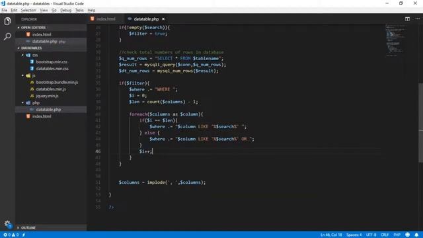This screenshot has width=423, height=238.
Task: Open datatable.php in php folder
Action: pos(52,110)
